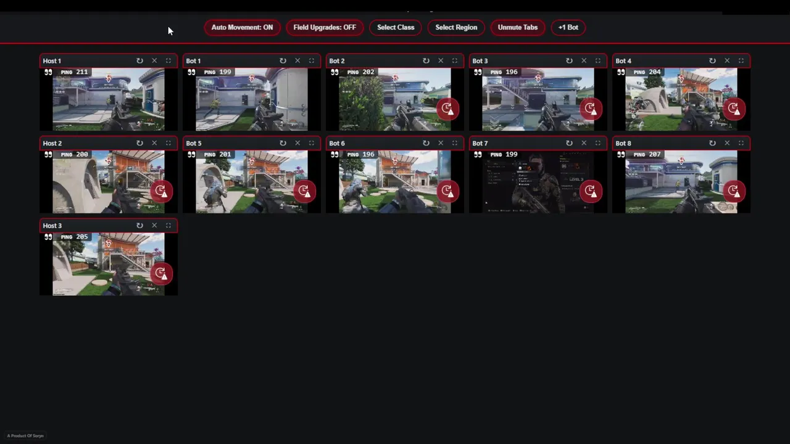Viewport: 790px width, 444px height.
Task: Click the red reconnect badge on Bot 3
Action: (x=591, y=109)
